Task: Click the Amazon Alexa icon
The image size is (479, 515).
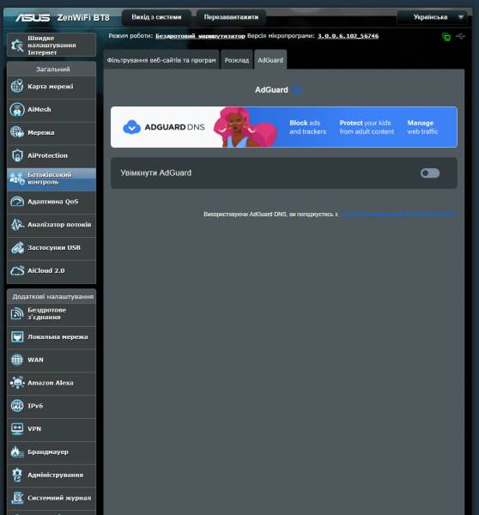Action: pyautogui.click(x=17, y=383)
